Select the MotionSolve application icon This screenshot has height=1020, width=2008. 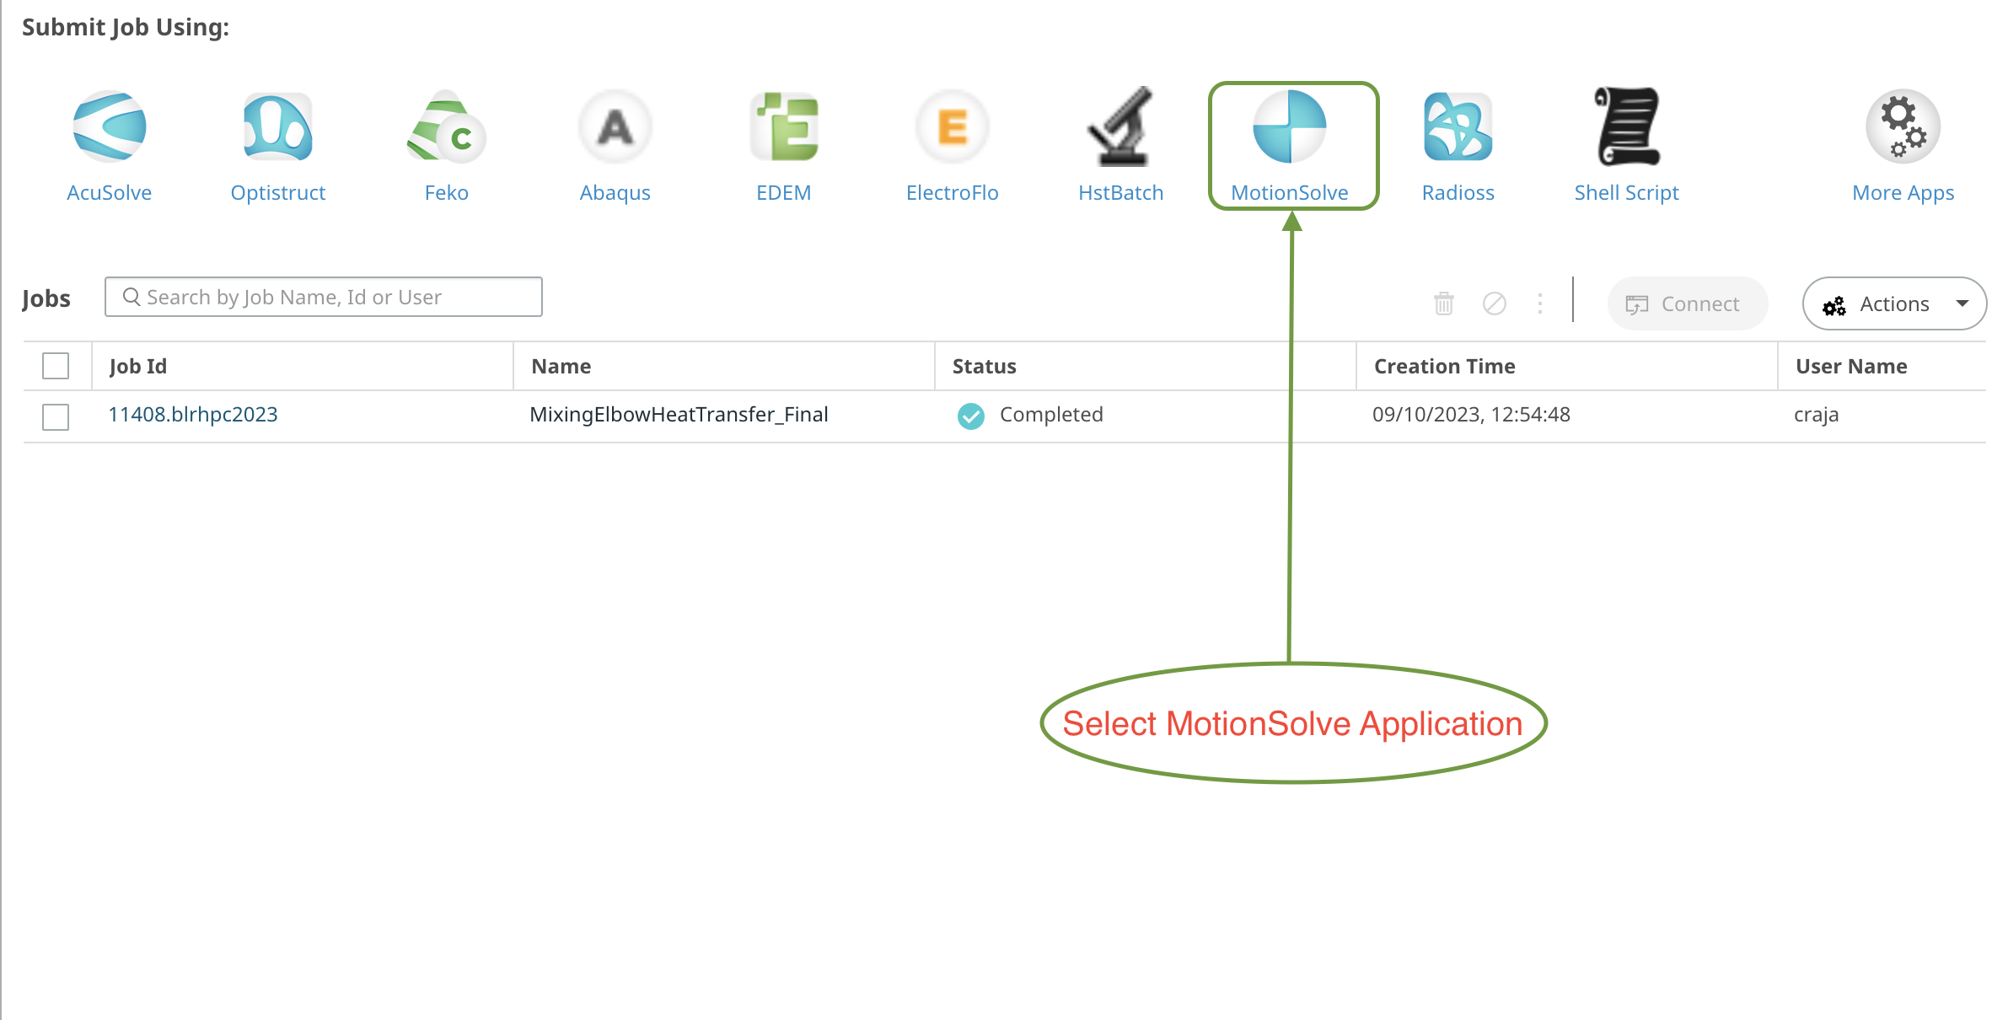(x=1290, y=127)
